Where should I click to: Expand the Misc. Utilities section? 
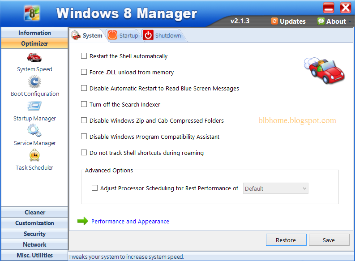pos(34,255)
